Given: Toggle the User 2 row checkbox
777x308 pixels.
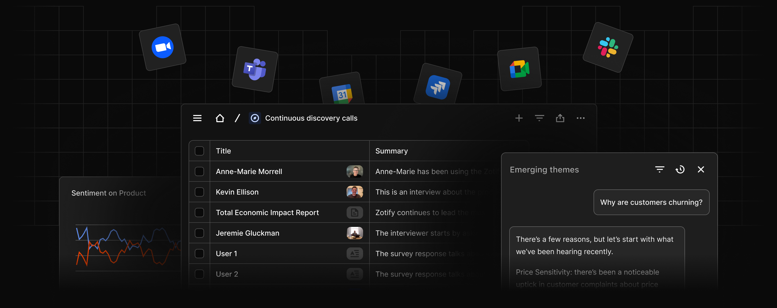Looking at the screenshot, I should [199, 274].
